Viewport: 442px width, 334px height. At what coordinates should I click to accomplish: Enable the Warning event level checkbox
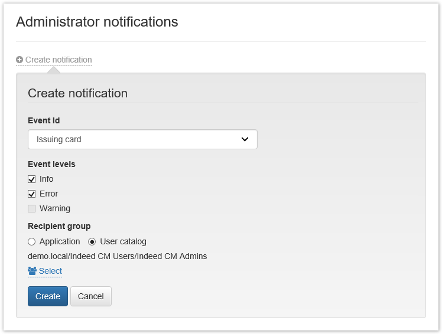pos(32,208)
